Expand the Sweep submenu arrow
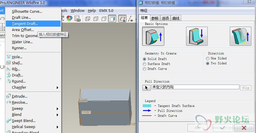Image resolution: width=256 pixels, height=133 pixels. (57, 109)
